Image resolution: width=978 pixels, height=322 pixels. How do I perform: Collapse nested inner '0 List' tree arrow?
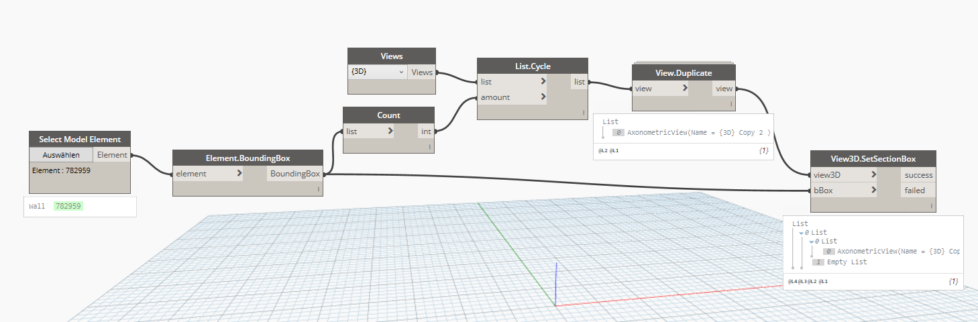(x=810, y=241)
